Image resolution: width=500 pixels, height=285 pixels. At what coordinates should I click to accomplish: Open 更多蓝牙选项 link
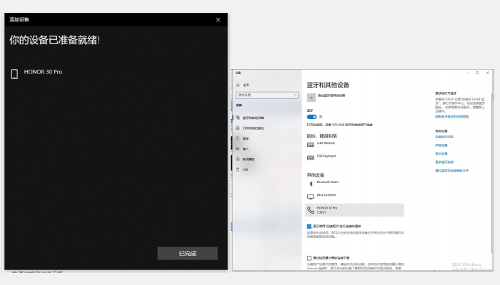point(444,162)
